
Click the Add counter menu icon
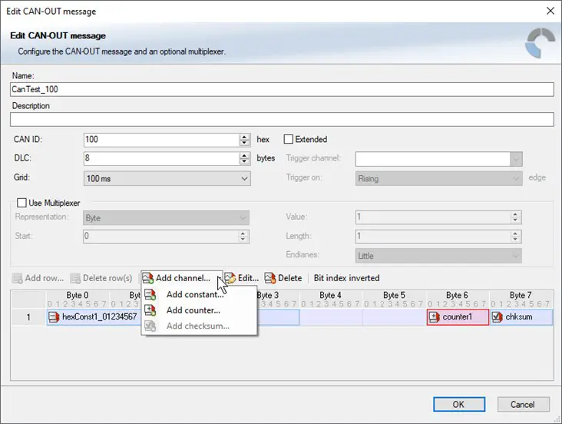coord(150,310)
